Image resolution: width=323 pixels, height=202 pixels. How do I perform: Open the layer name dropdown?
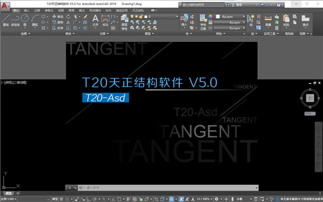(177, 17)
